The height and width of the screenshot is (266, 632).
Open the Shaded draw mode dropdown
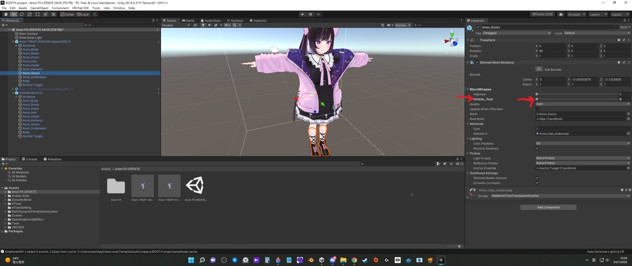[x=175, y=25]
